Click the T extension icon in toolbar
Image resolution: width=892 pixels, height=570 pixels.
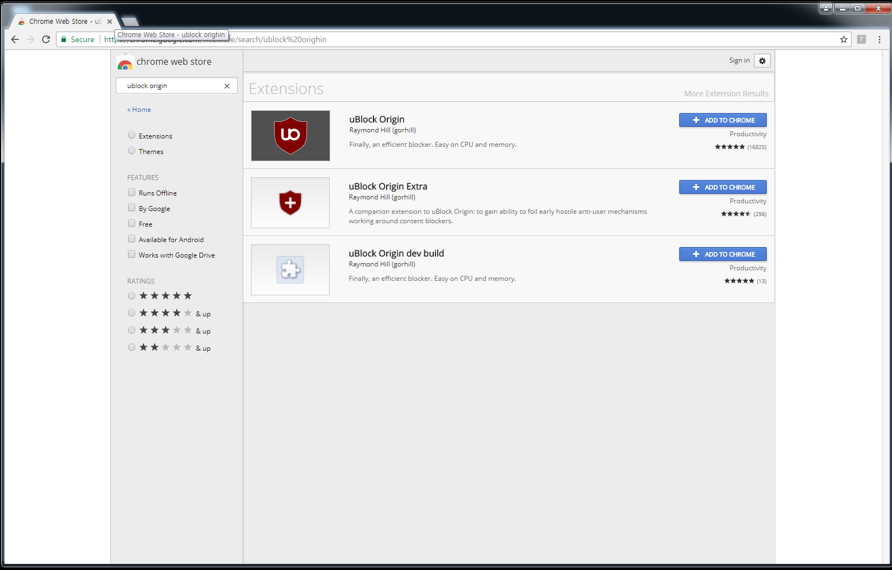pyautogui.click(x=862, y=39)
